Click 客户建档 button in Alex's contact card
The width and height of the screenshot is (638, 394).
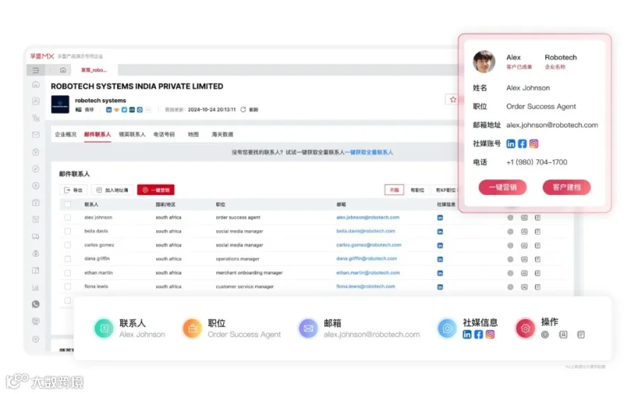pyautogui.click(x=566, y=187)
